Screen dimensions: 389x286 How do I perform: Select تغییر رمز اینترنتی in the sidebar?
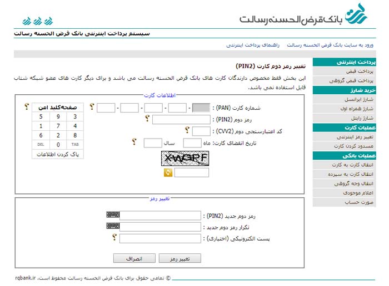(345, 137)
